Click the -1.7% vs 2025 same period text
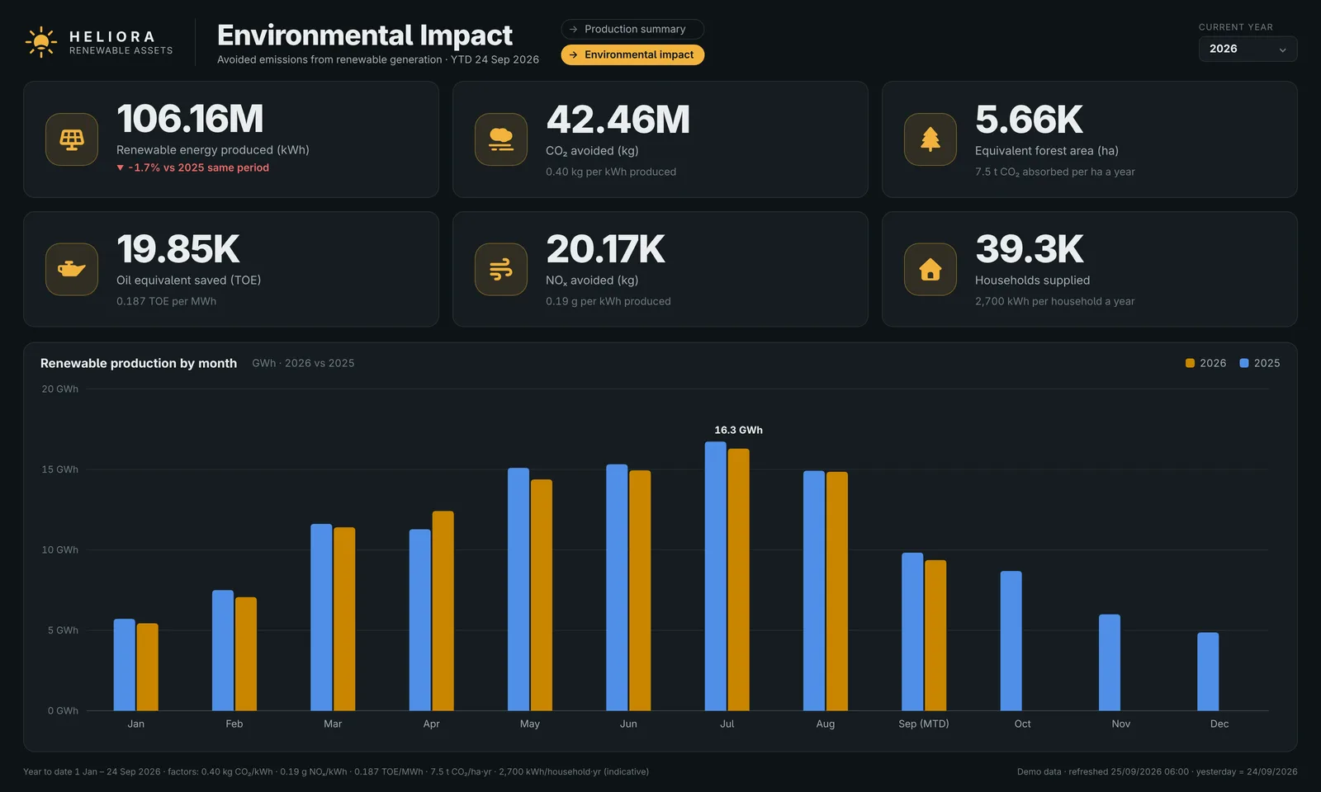Viewport: 1321px width, 792px height. click(x=199, y=167)
